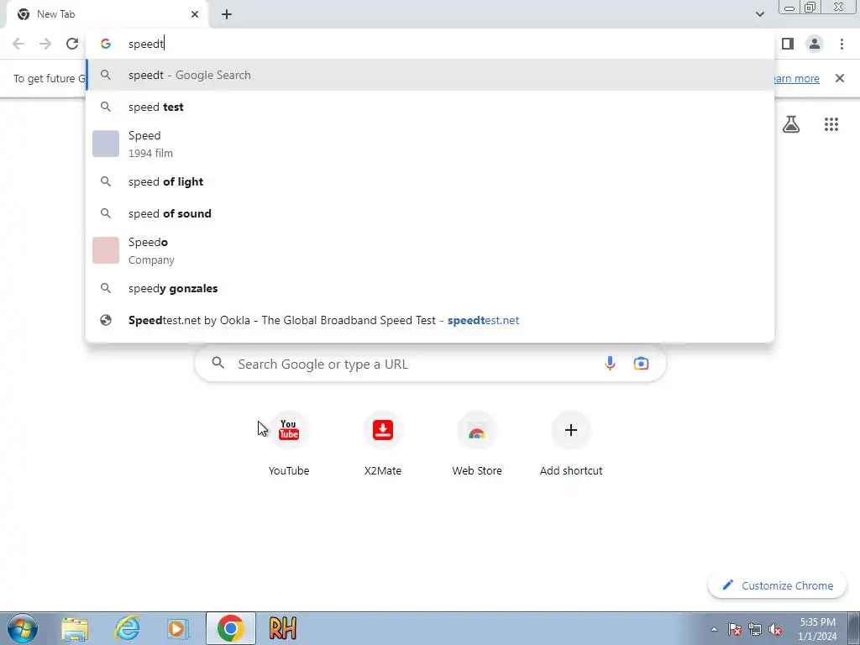Follow the 'Learn more' link
Viewport: 860px width, 645px height.
coord(795,78)
